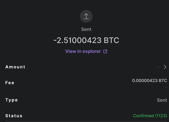Click the word explorer in purple link

pos(92,51)
